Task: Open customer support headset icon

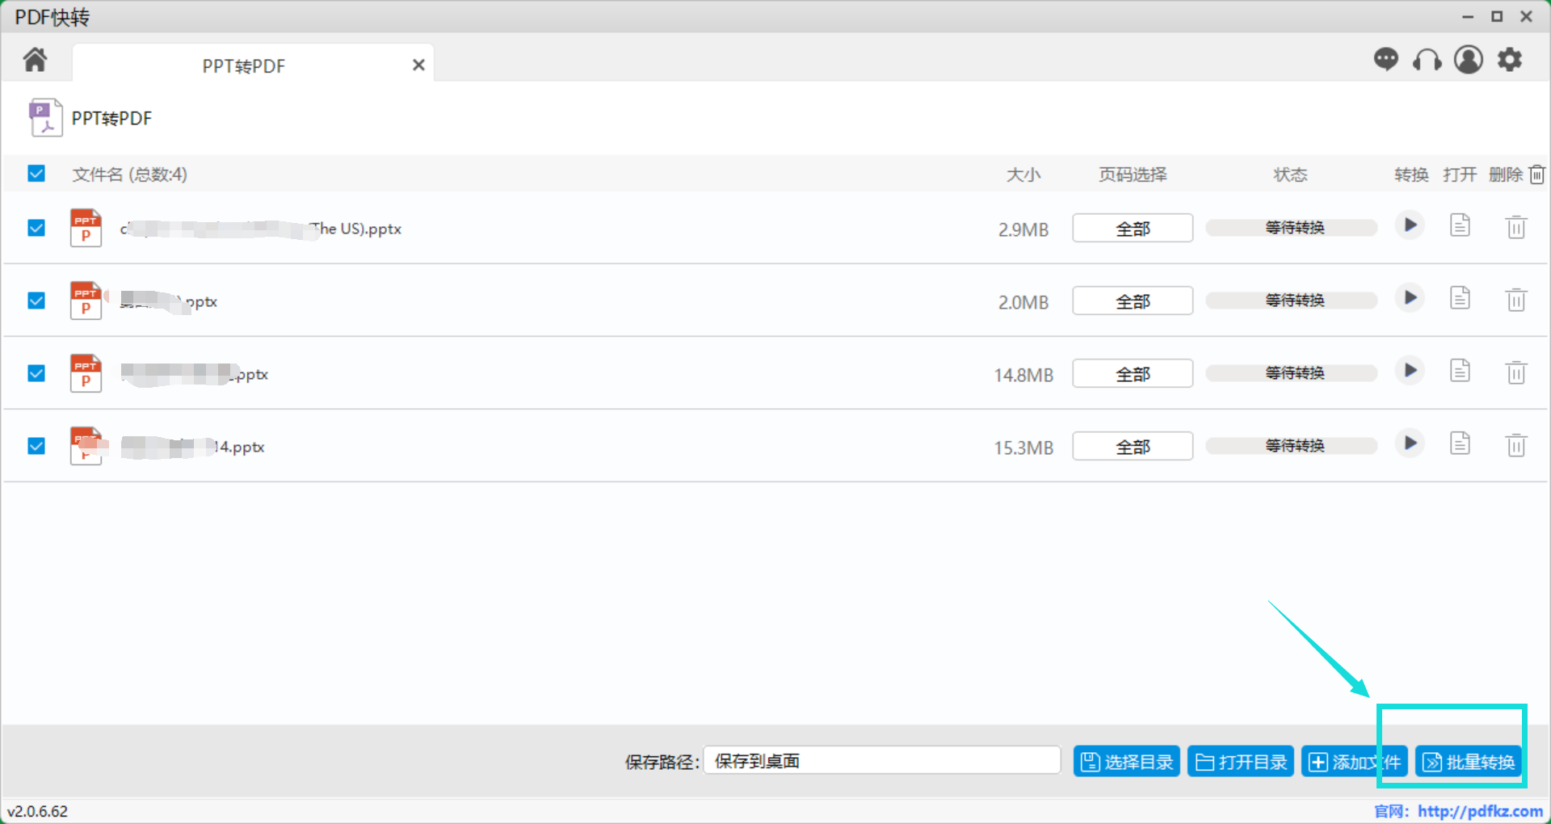Action: (x=1427, y=60)
